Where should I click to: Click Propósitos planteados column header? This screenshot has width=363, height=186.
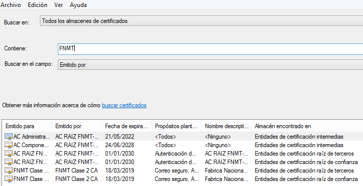177,126
